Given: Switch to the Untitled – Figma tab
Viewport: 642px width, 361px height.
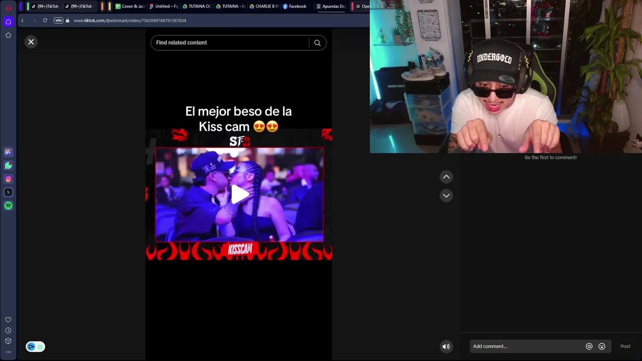Looking at the screenshot, I should [164, 7].
